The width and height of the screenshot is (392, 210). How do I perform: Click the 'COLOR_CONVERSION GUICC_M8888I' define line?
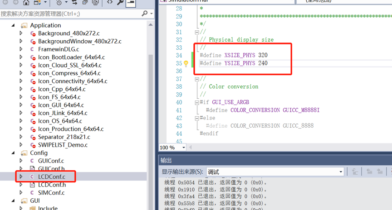pos(263,110)
